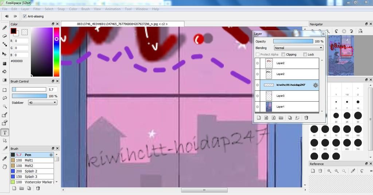This screenshot has height=195, width=373.
Task: Enable the Lock checkbox
Action: (305, 54)
